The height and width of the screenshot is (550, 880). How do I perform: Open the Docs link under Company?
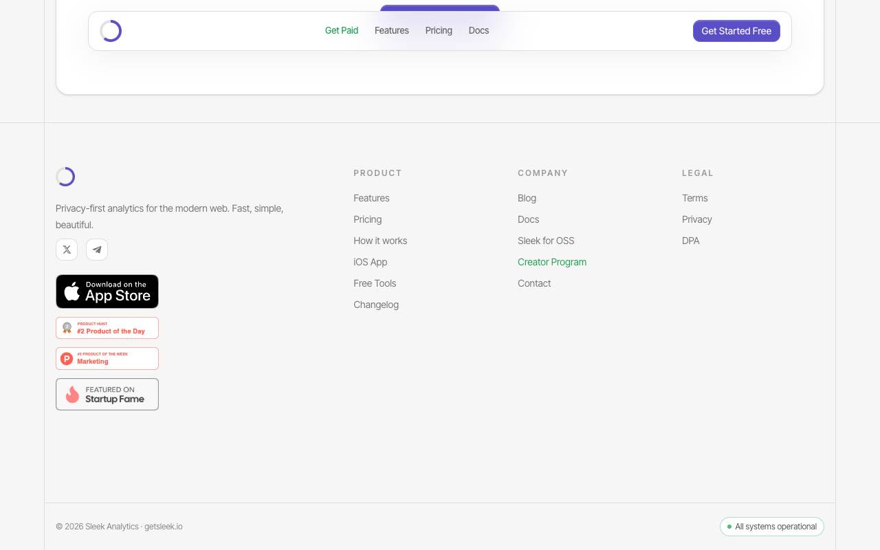tap(529, 219)
